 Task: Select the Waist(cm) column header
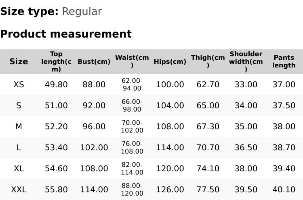[x=132, y=61]
